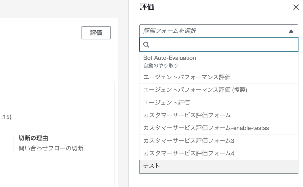Select エージェントパフォーマンス評価 from the list
Viewport: 303px width, 187px height.
tap(186, 77)
